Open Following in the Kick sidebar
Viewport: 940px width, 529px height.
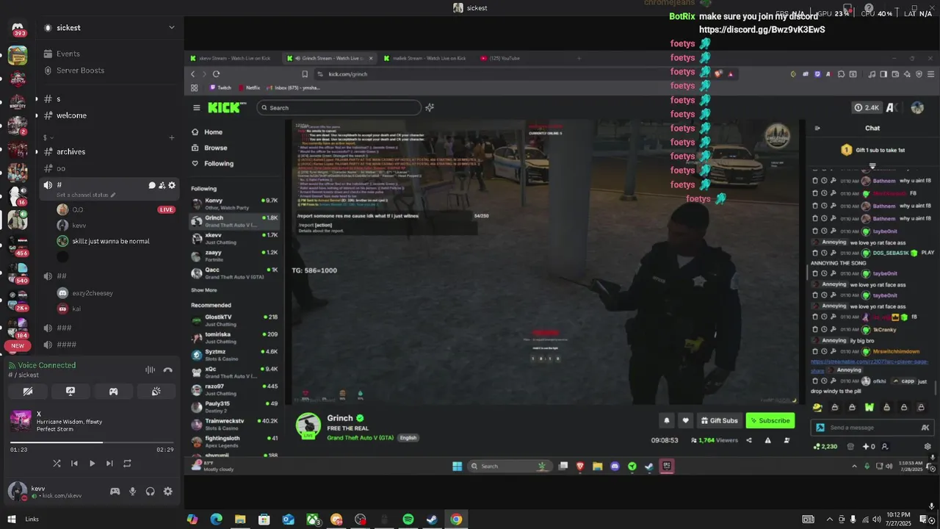click(x=213, y=164)
